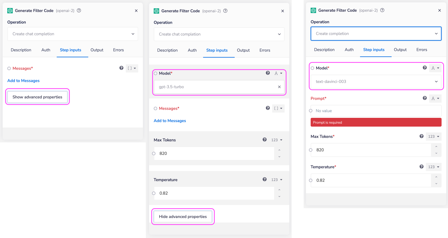This screenshot has width=448, height=238.
Task: Increase Temperature with up arrow below Prompt error
Action: click(436, 177)
